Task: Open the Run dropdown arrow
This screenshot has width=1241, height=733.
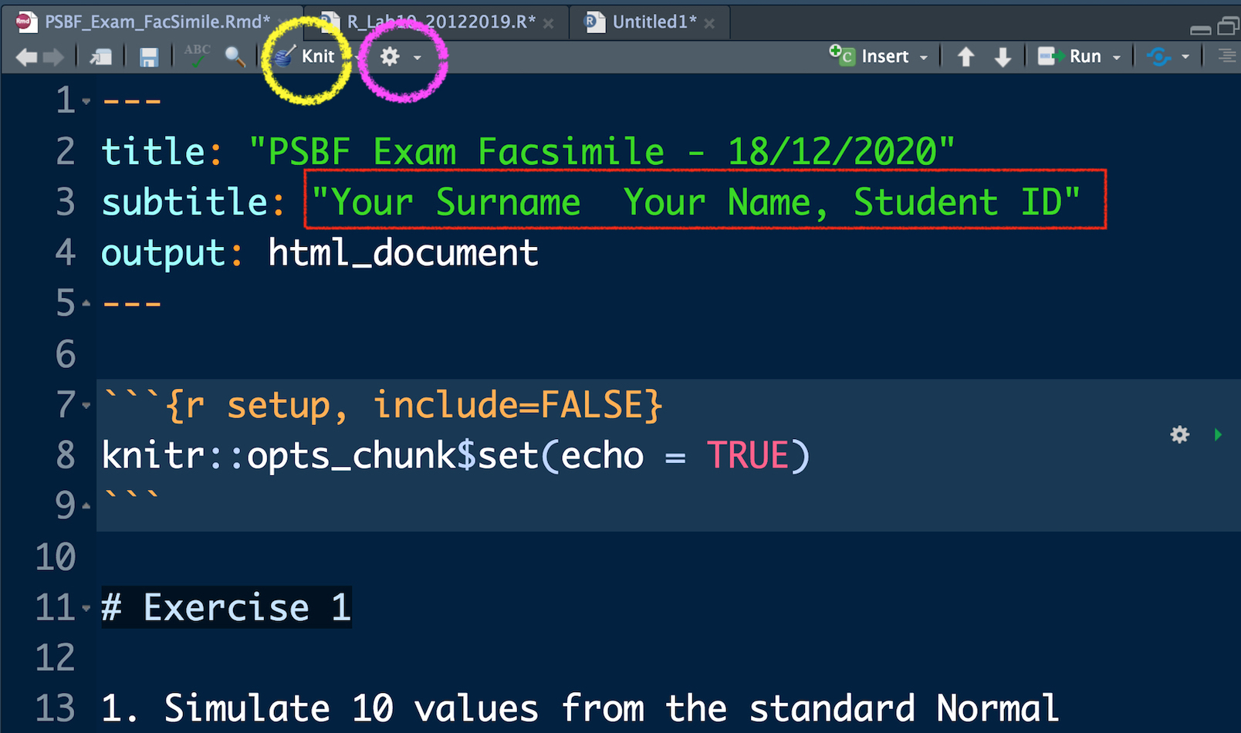Action: point(1116,57)
